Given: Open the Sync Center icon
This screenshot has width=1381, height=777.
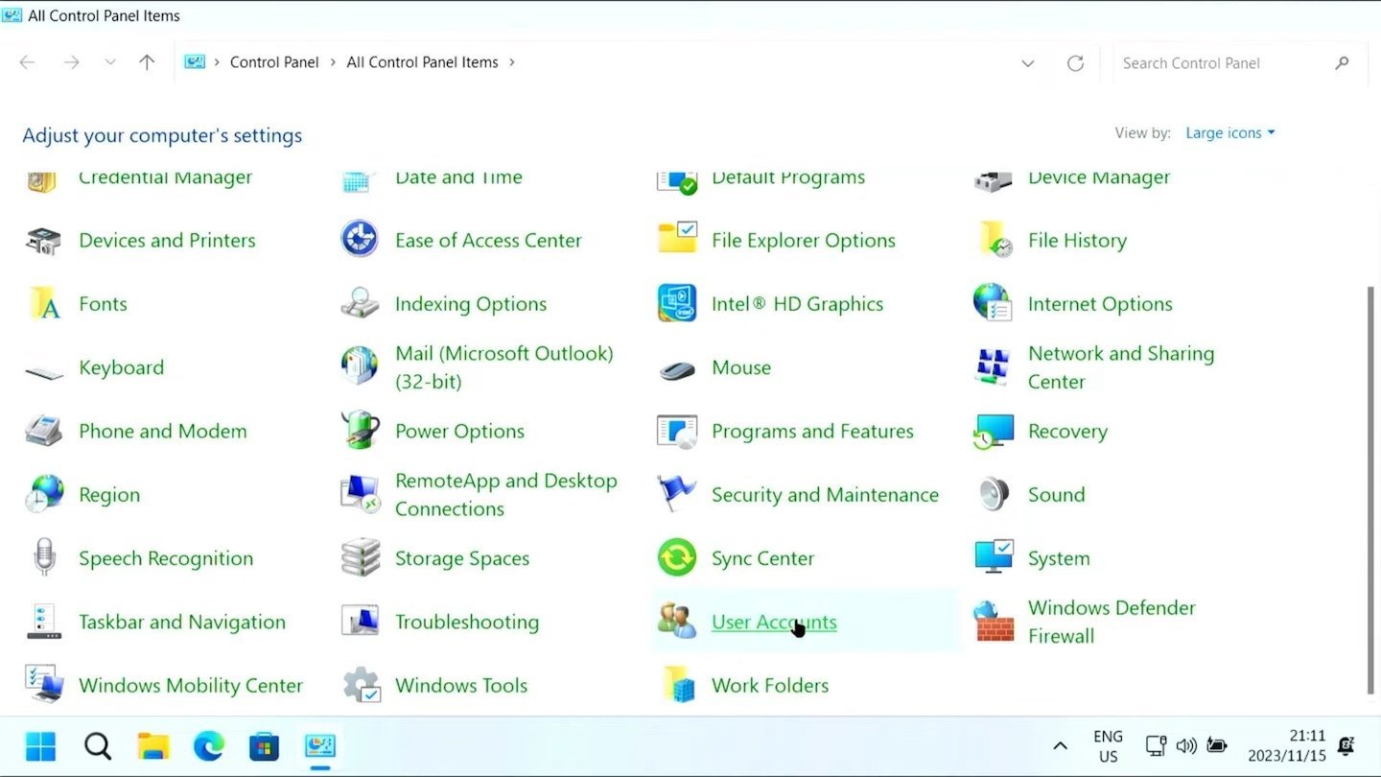Looking at the screenshot, I should coord(677,557).
